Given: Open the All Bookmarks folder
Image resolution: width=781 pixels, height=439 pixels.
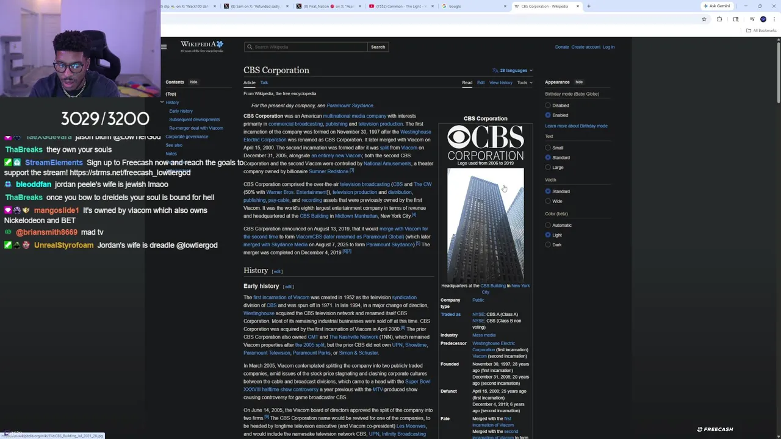Looking at the screenshot, I should click(x=761, y=30).
